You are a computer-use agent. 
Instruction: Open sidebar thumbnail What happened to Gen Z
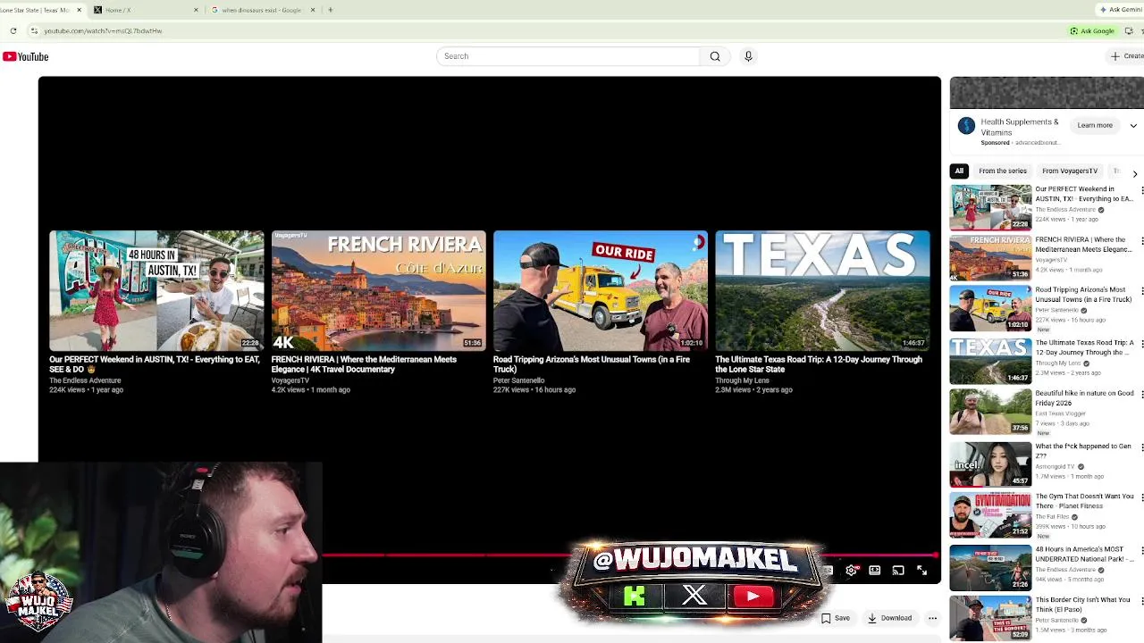click(x=990, y=463)
